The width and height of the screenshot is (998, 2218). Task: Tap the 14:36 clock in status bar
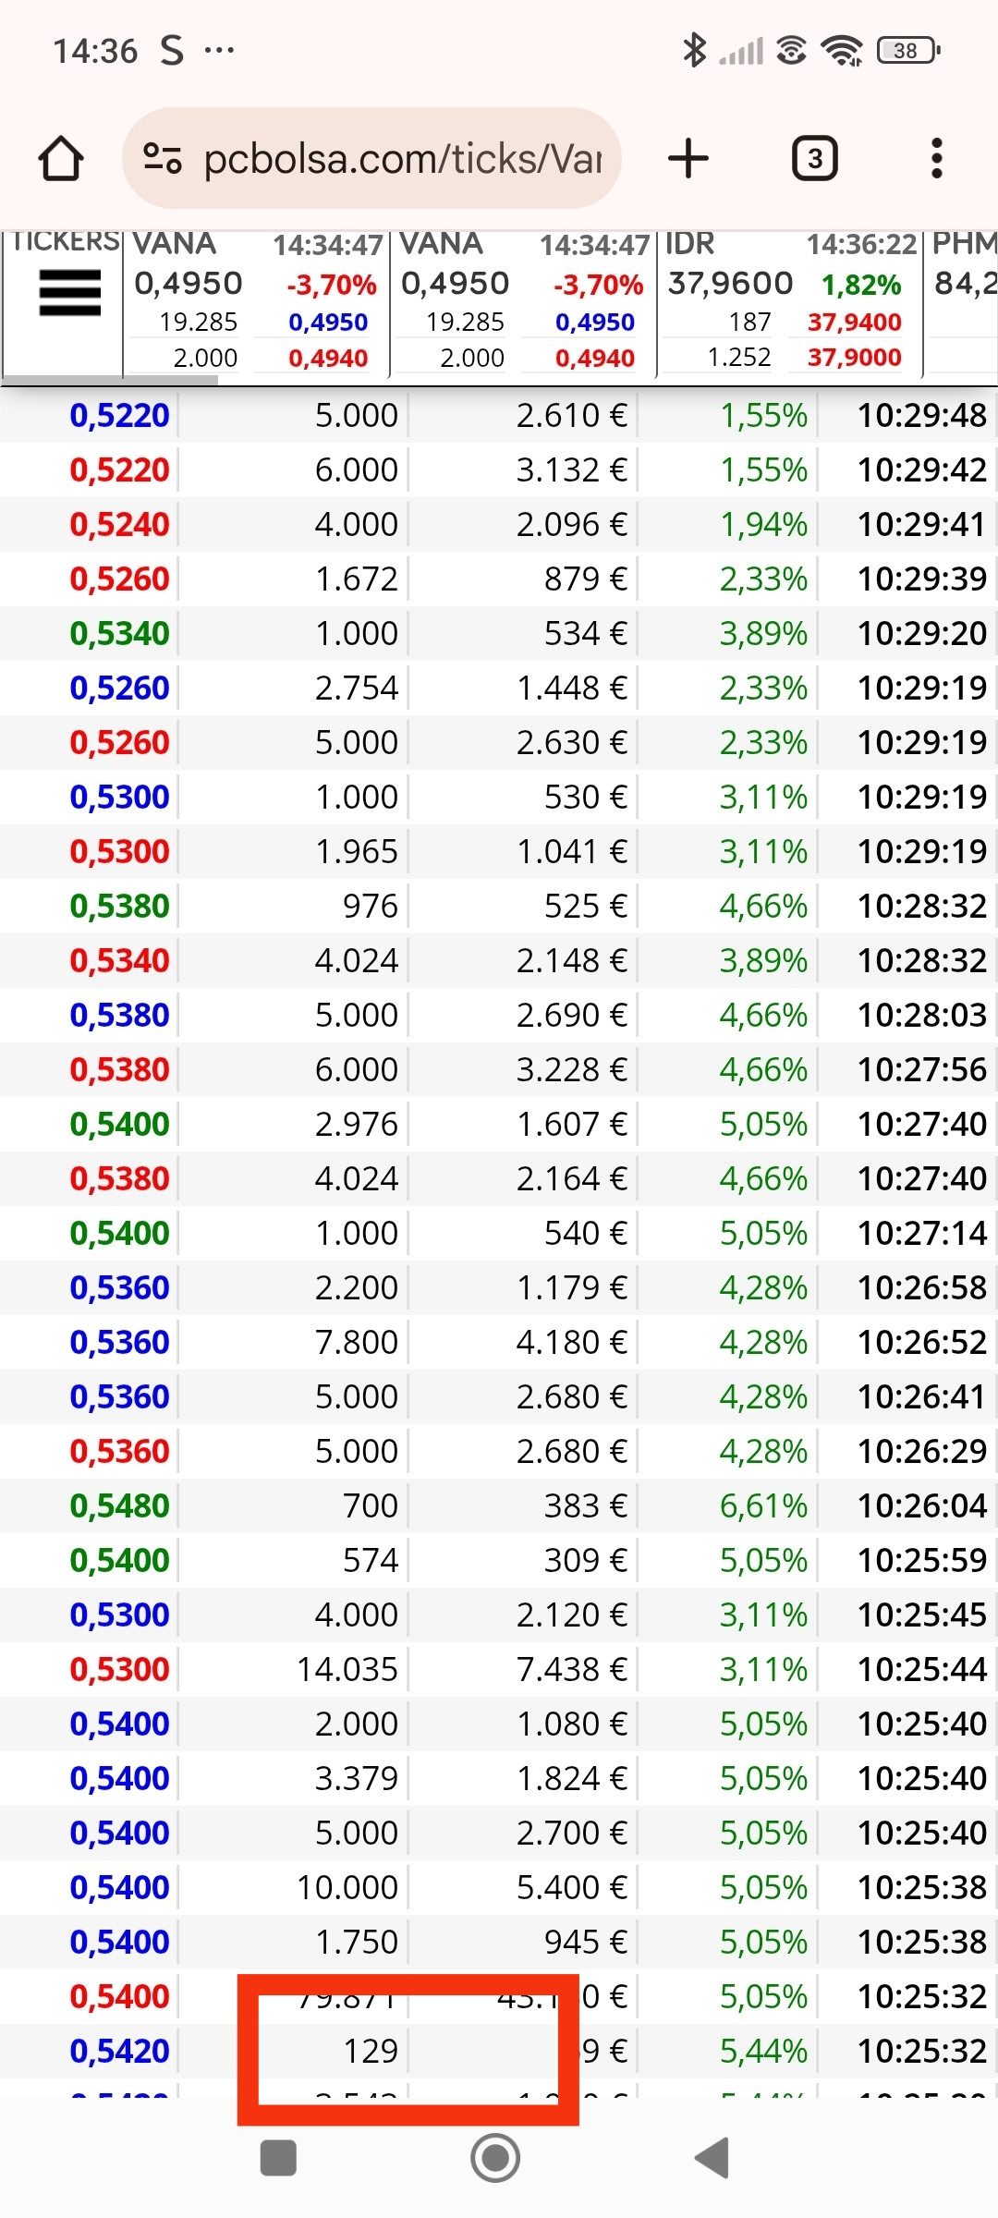click(95, 51)
